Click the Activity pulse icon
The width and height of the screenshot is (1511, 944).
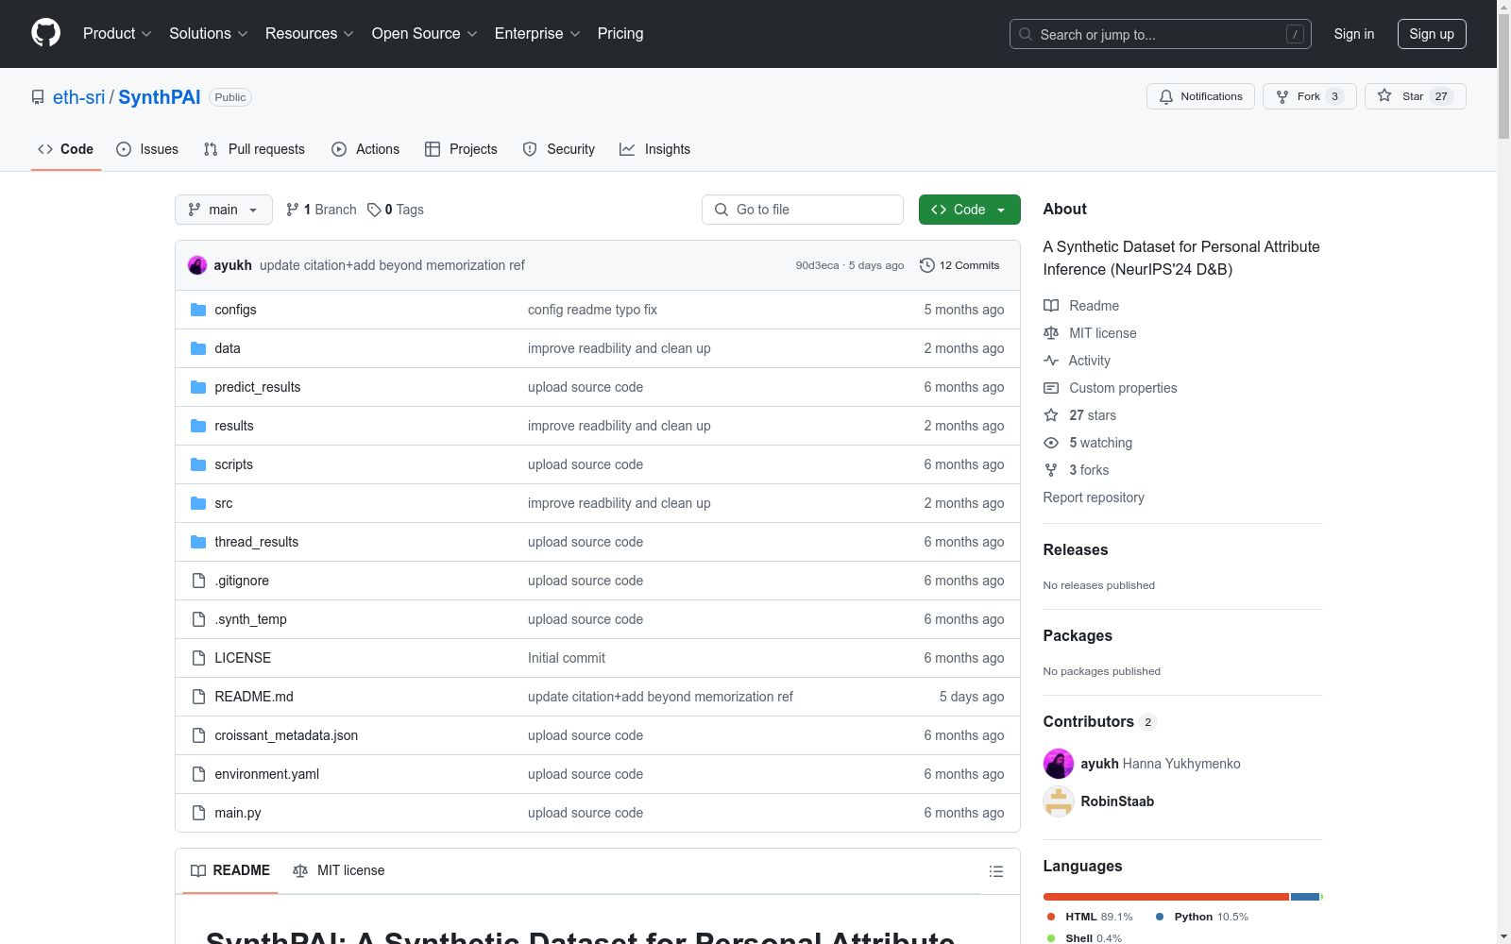[1051, 361]
